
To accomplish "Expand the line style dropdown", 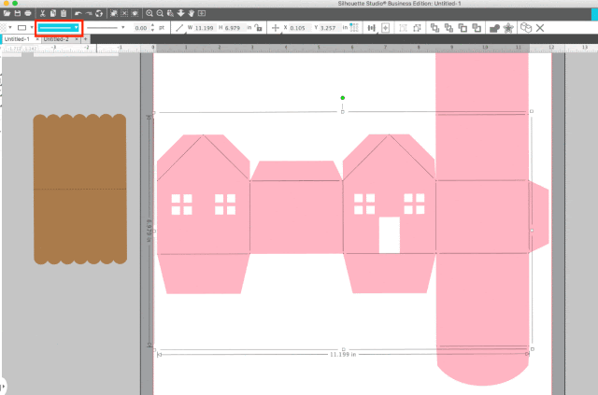I will [122, 27].
